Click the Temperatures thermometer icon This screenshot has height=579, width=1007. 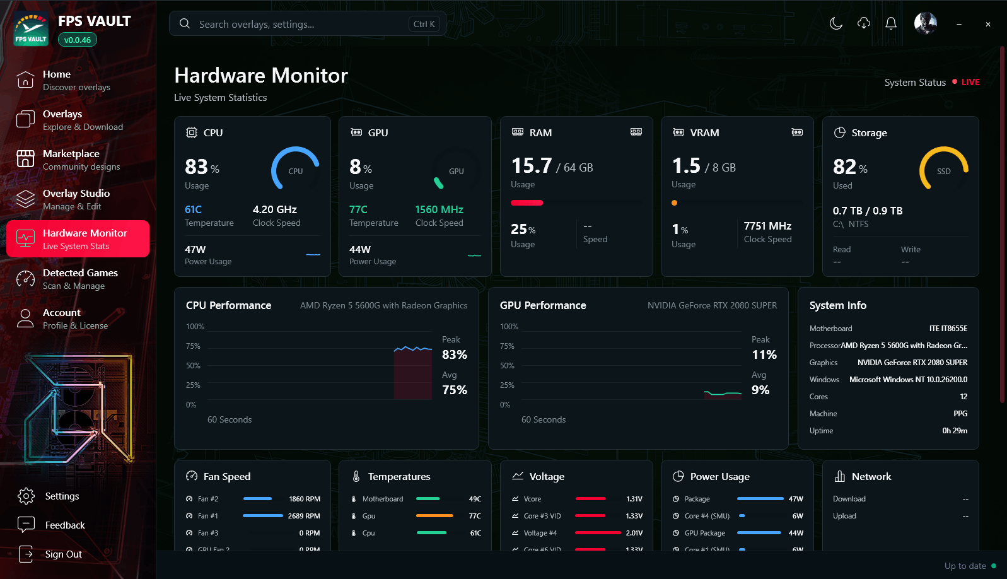tap(356, 476)
